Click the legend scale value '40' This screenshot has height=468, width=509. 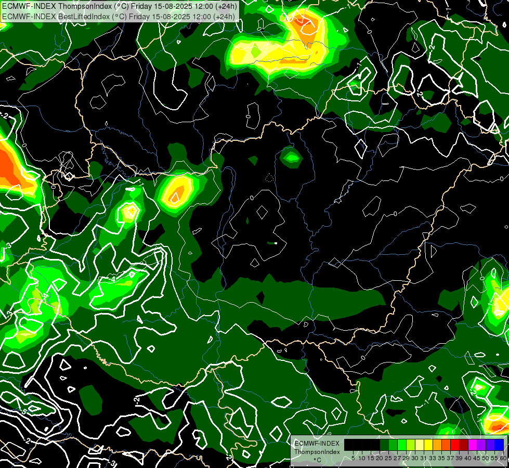468,458
